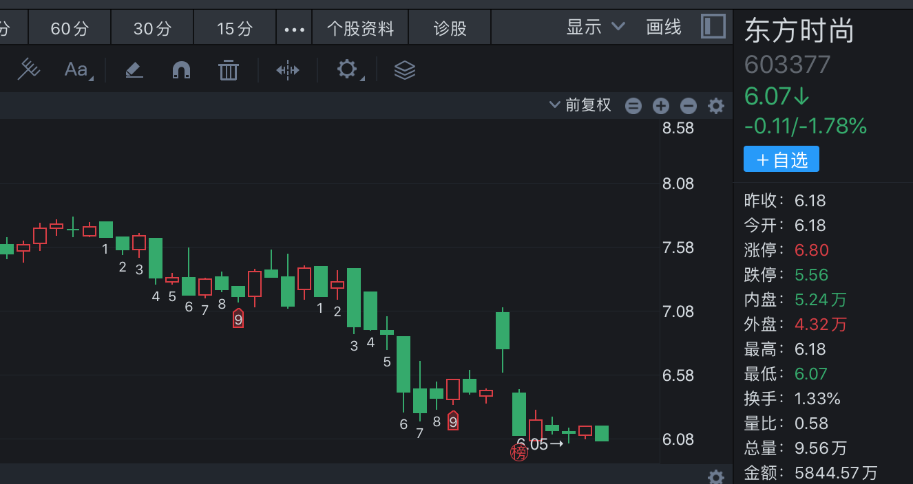
Task: Click the stacked layers icon
Action: (405, 69)
